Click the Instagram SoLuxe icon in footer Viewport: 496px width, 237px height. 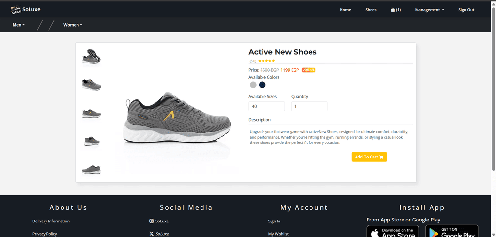click(x=152, y=221)
